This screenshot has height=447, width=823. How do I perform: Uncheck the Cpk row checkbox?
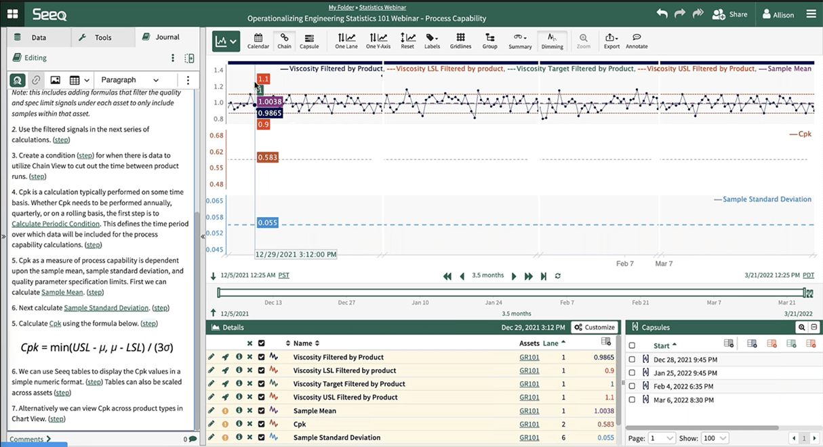click(261, 424)
